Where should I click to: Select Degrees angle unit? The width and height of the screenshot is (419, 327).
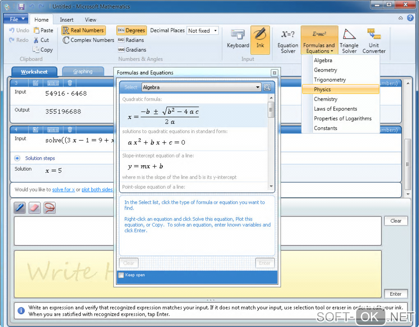point(131,30)
